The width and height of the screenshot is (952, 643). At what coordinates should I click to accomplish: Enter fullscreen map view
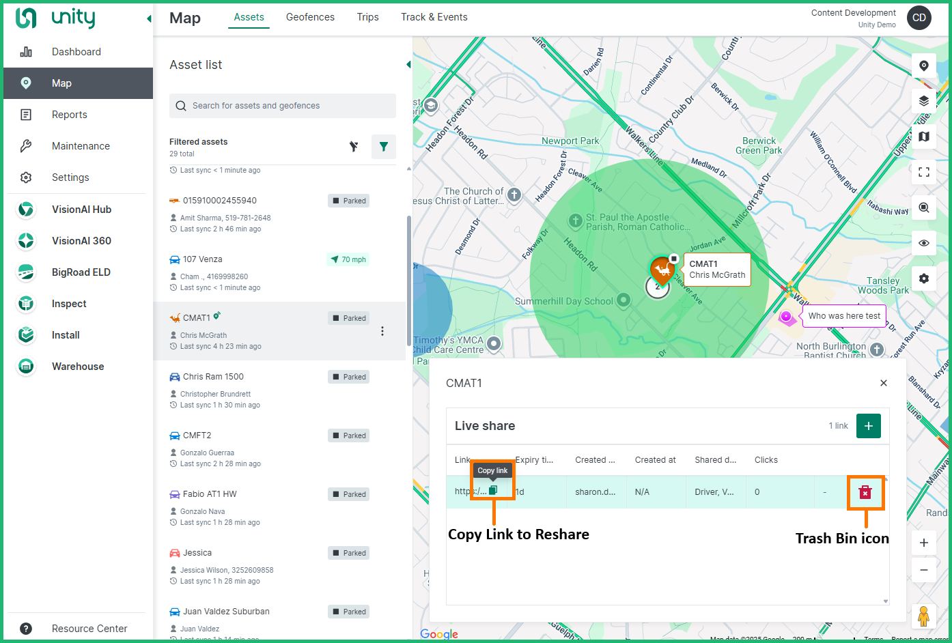[x=923, y=172]
